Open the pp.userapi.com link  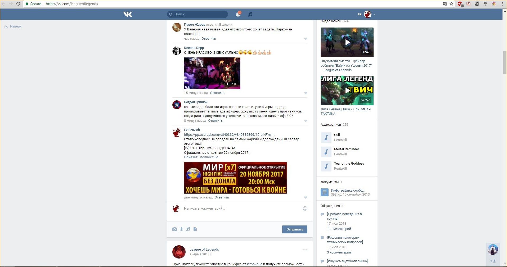pos(230,135)
